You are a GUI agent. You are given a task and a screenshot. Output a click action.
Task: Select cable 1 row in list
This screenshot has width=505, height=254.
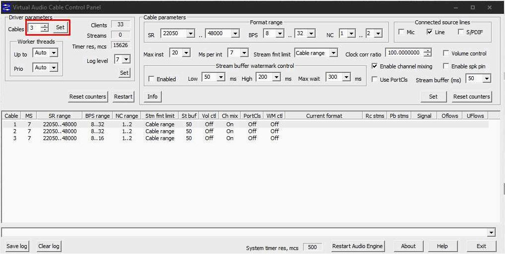point(246,124)
